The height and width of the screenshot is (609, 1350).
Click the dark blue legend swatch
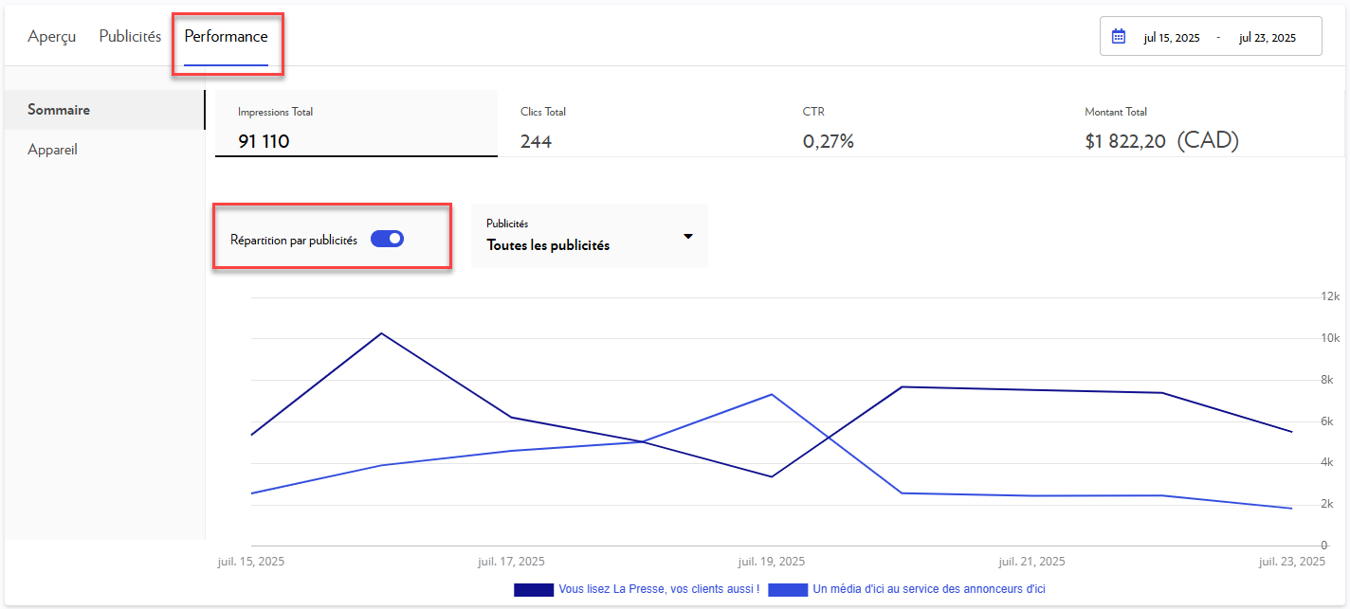click(x=533, y=589)
